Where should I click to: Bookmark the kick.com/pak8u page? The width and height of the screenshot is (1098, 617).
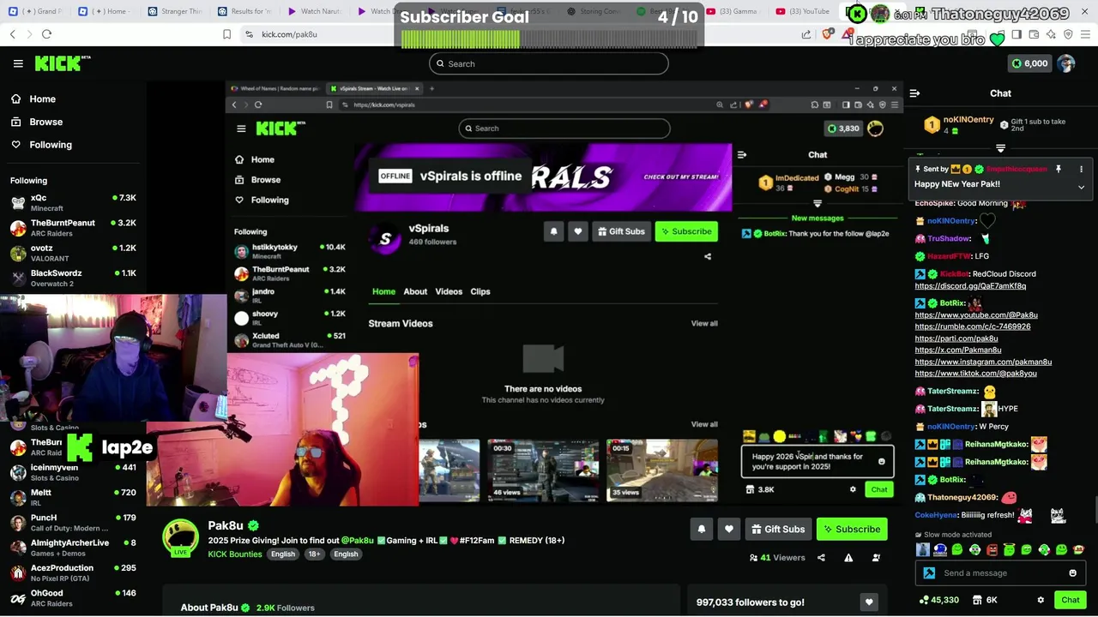[226, 34]
